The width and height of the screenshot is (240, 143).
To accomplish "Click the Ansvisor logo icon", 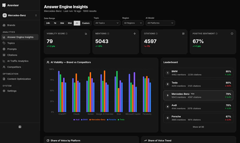I will (4, 5).
